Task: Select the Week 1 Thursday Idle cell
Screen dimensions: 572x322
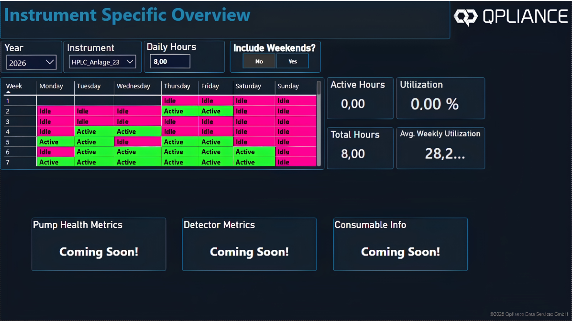Action: [180, 101]
